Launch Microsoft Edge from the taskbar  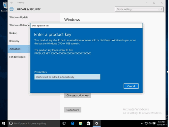[x=72, y=123]
